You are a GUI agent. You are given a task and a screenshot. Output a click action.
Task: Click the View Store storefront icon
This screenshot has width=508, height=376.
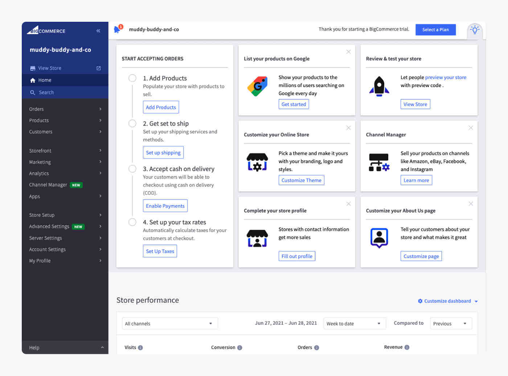33,68
